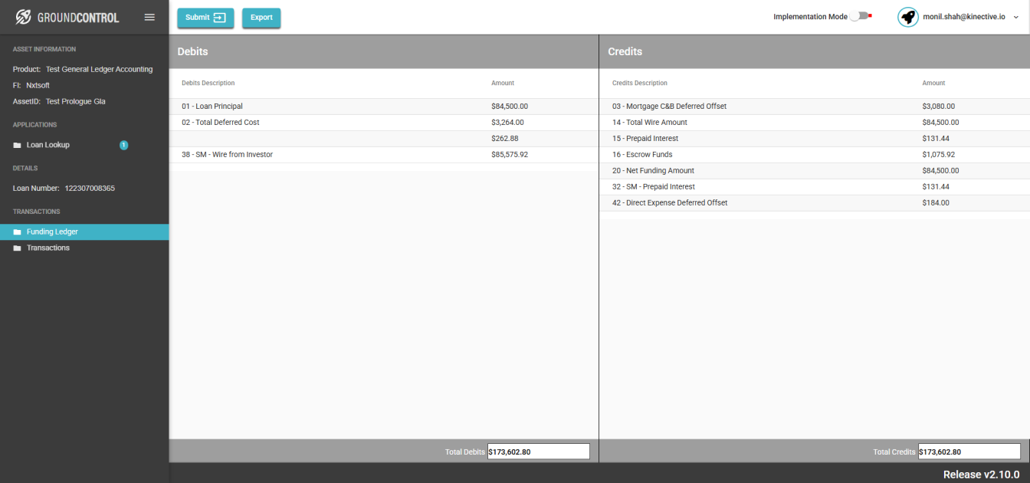Image resolution: width=1030 pixels, height=483 pixels.
Task: Click the Transactions folder icon
Action: point(17,248)
